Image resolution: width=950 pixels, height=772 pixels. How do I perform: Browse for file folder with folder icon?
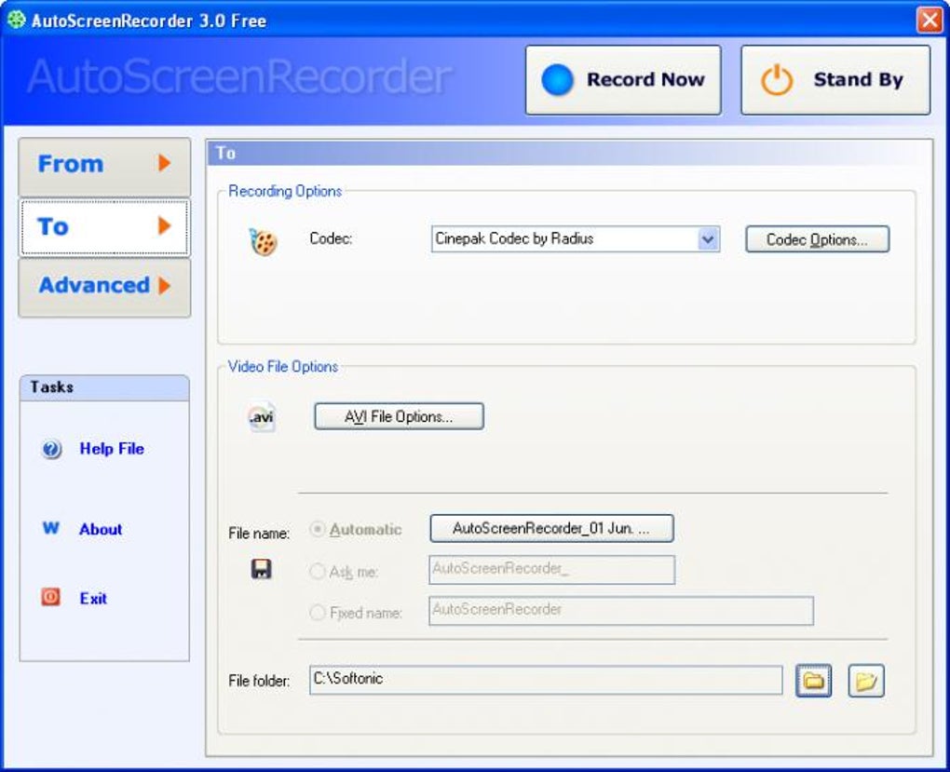[x=813, y=681]
